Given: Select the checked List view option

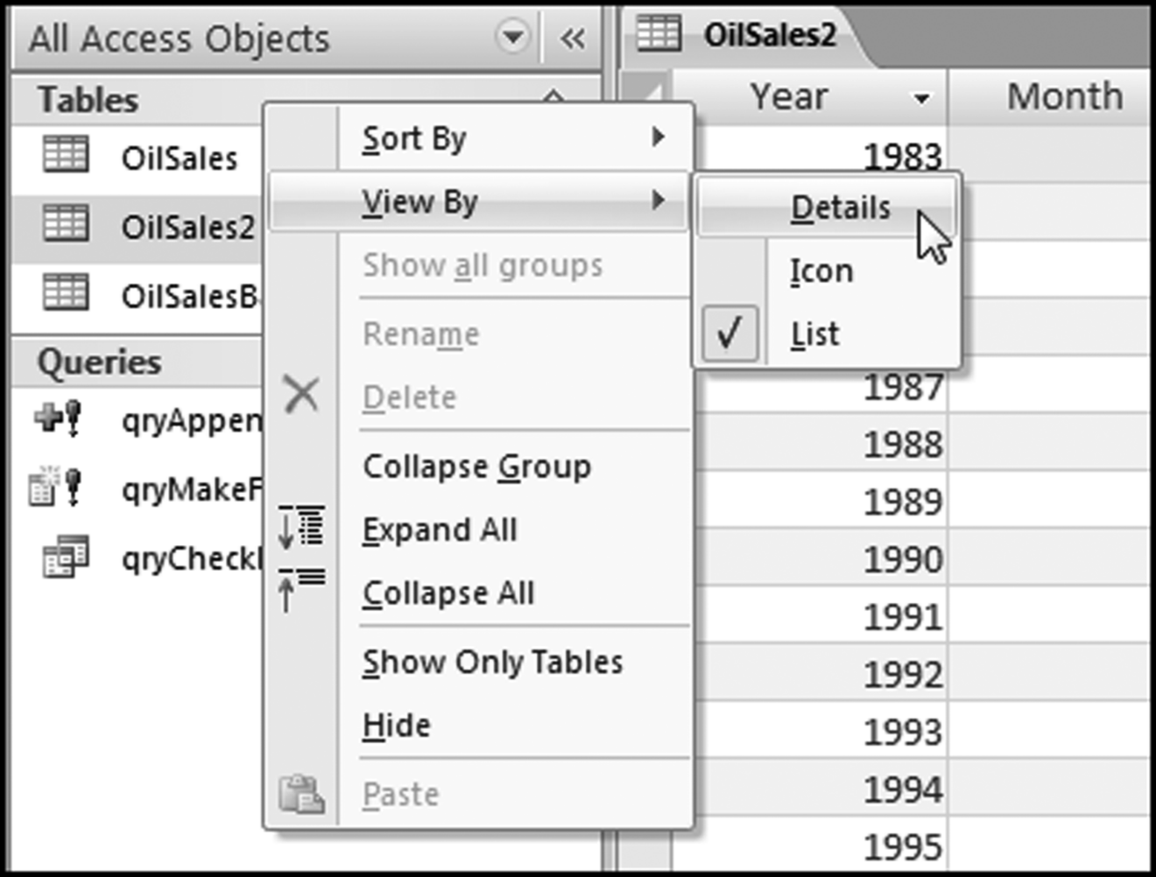Looking at the screenshot, I should pyautogui.click(x=814, y=333).
